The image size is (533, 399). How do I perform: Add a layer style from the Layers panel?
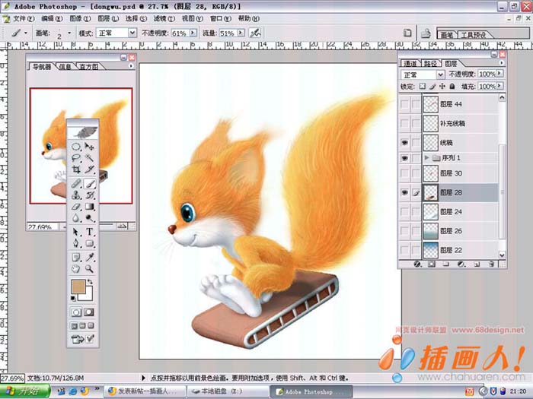pyautogui.click(x=417, y=264)
